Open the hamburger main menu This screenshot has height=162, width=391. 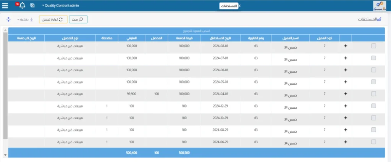coord(5,6)
